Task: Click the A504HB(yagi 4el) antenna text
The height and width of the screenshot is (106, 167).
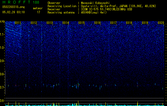Action: click(x=94, y=12)
